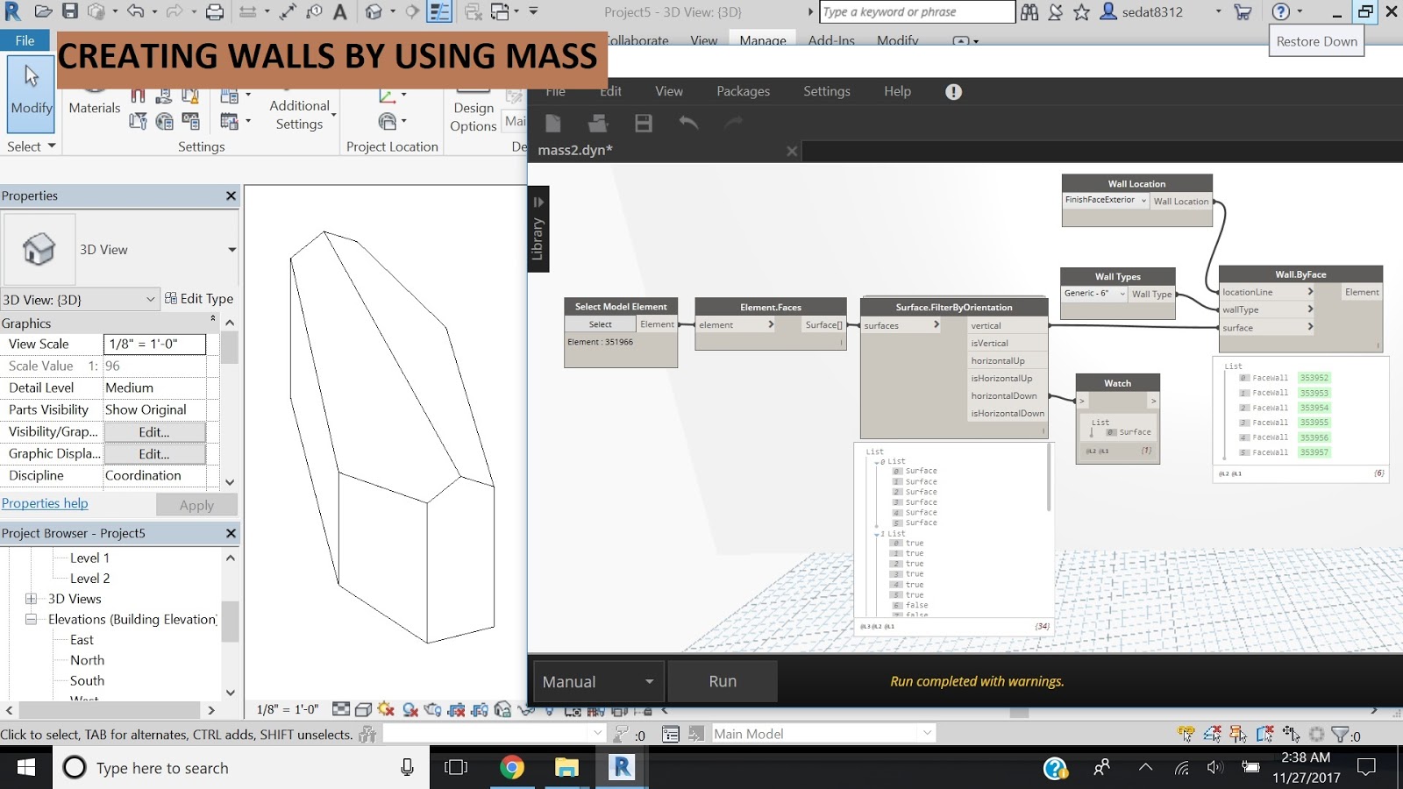This screenshot has width=1403, height=789.
Task: Toggle shadows in the view control bar
Action: click(x=410, y=710)
